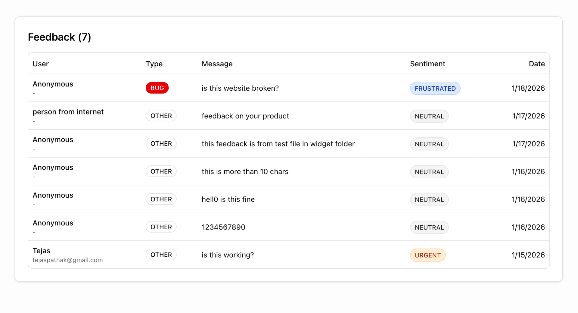Click the 1/18/2026 date cell
The height and width of the screenshot is (313, 578).
528,88
